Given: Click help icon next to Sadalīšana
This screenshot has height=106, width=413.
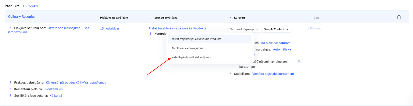Looking at the screenshot, I should click(230, 74).
